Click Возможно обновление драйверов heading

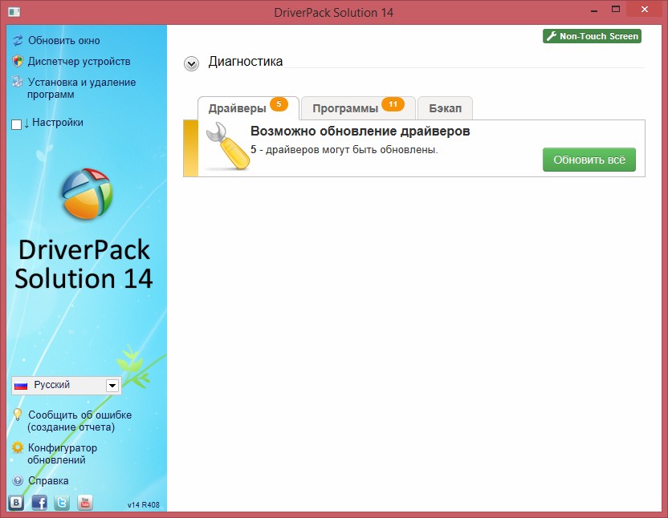[360, 131]
